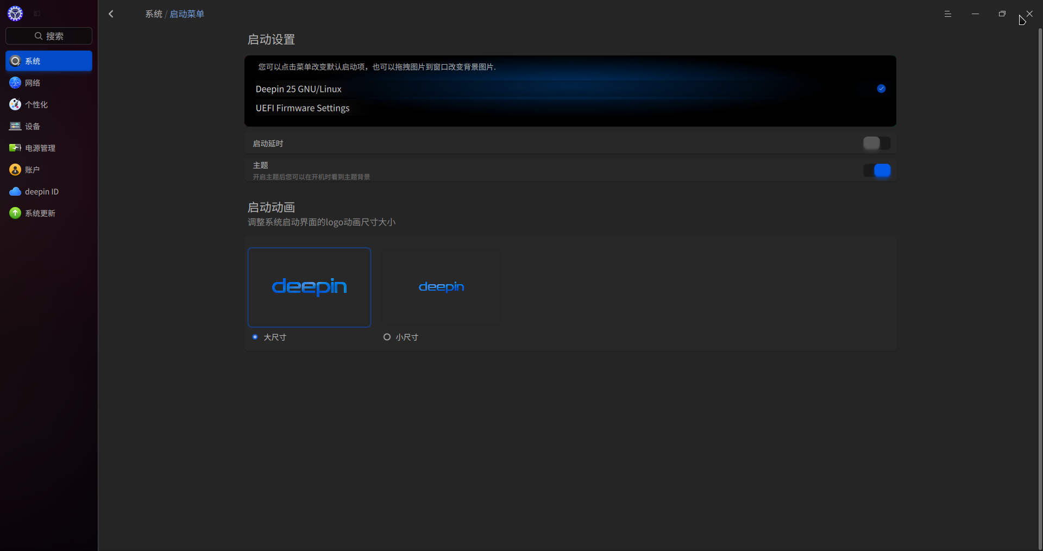The height and width of the screenshot is (551, 1043).
Task: Click the 系统更新 green arrow icon
Action: (x=15, y=213)
